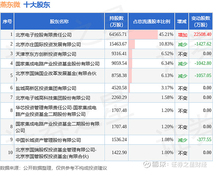The image size is (213, 171).
Task: Select 北京亦庄国际投资发展有限公司 shareholder name
Action: (x=48, y=44)
